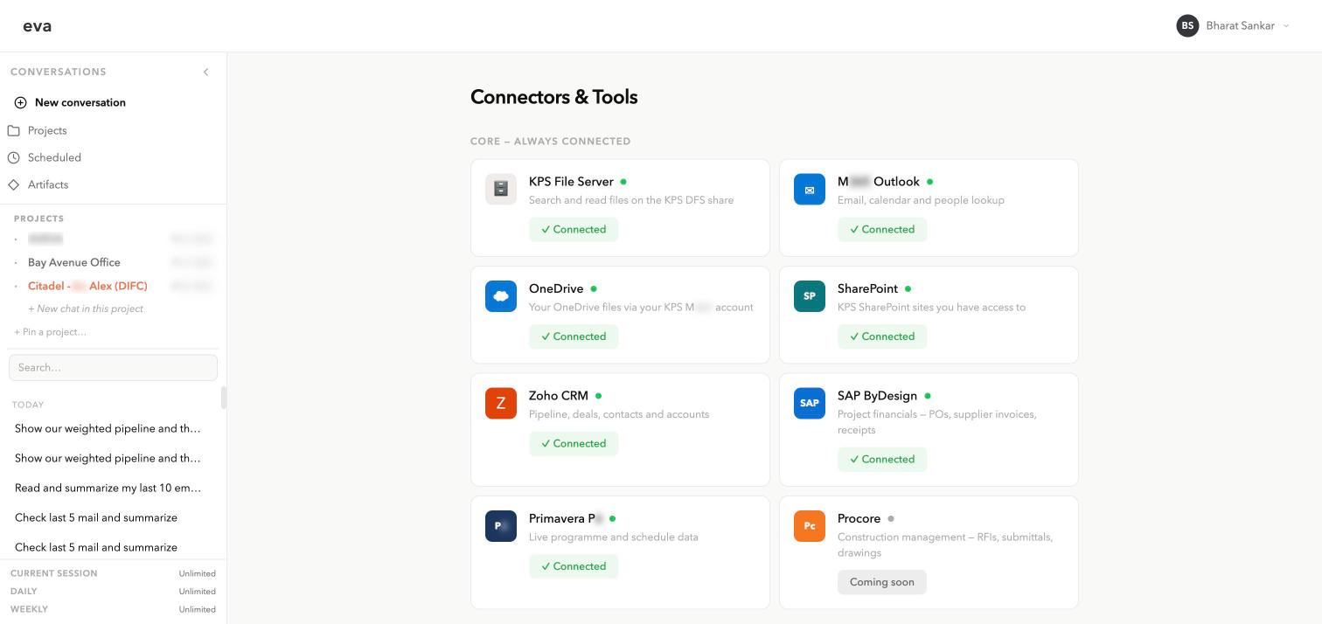Image resolution: width=1322 pixels, height=624 pixels.
Task: Click Procore grey status dot
Action: (x=891, y=518)
